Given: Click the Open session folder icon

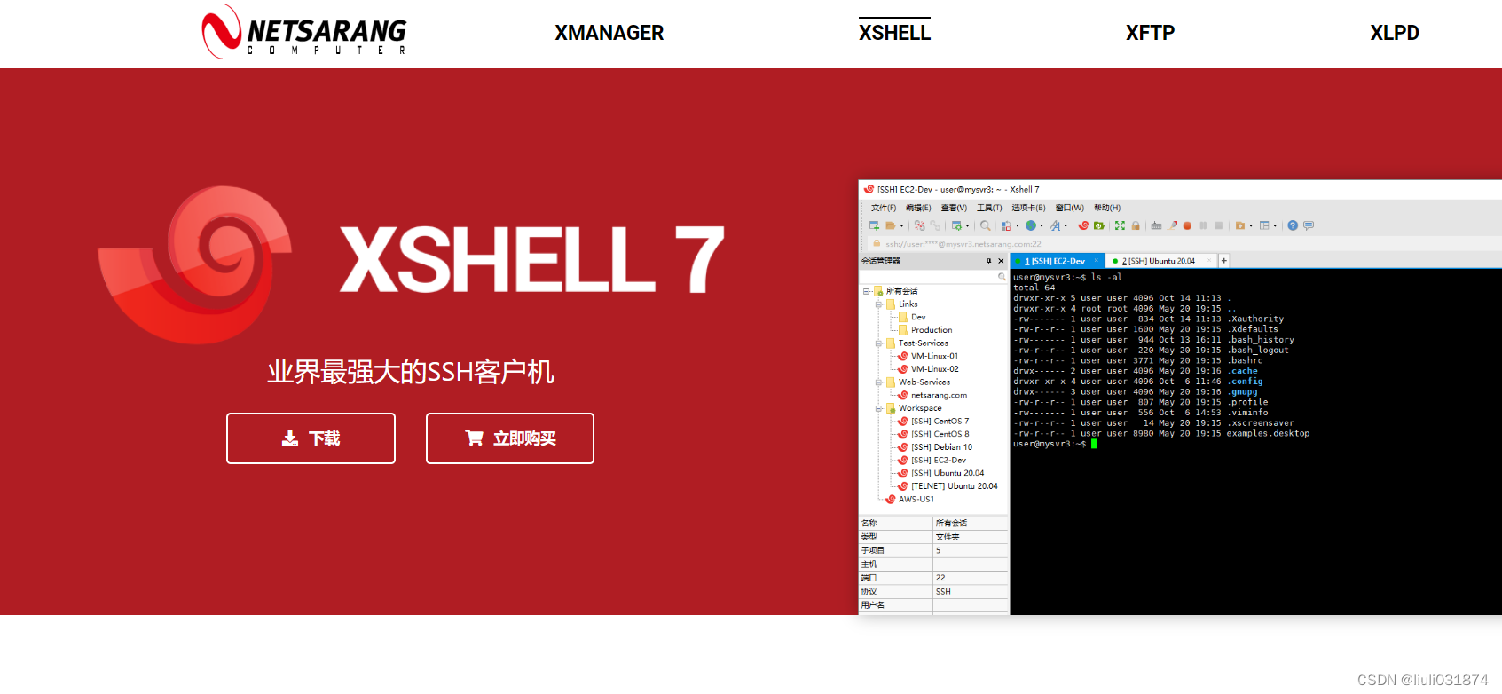Looking at the screenshot, I should pyautogui.click(x=891, y=225).
